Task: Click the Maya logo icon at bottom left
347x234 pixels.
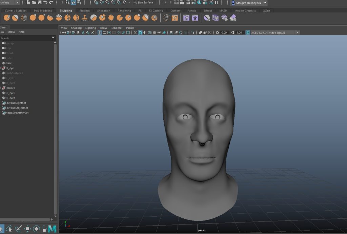Action: (52, 229)
